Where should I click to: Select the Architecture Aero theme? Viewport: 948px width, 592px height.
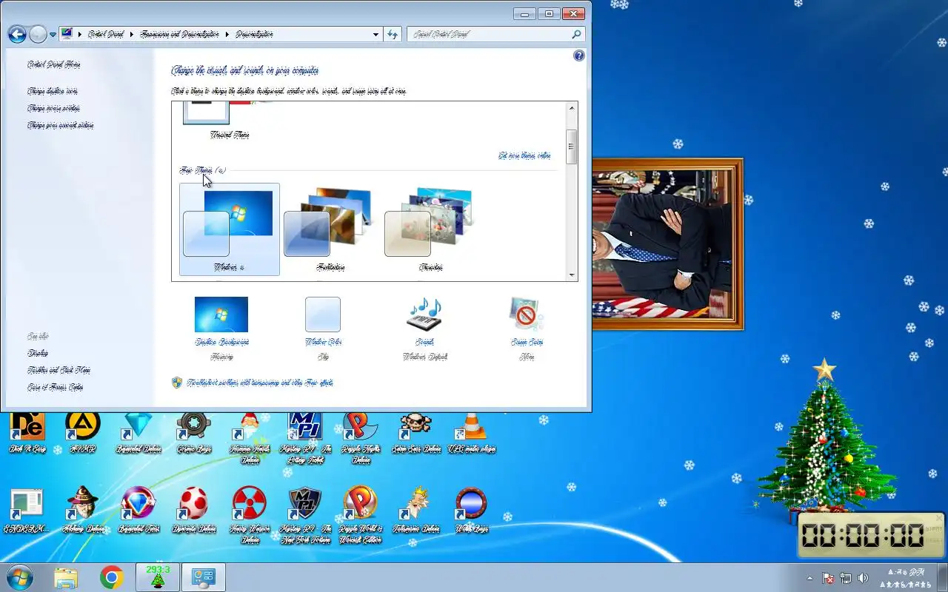click(330, 229)
